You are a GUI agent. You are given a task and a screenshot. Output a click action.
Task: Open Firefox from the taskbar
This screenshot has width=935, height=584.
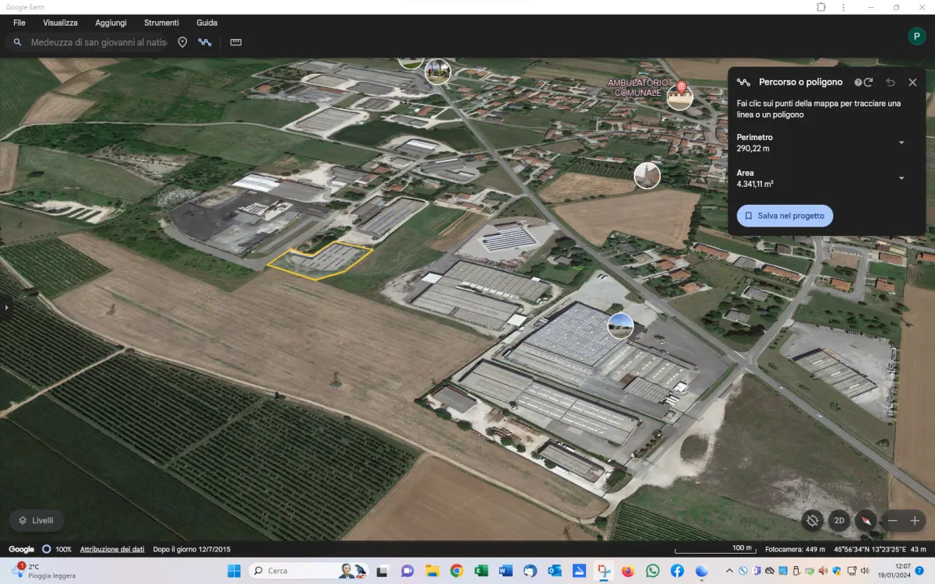pyautogui.click(x=628, y=571)
